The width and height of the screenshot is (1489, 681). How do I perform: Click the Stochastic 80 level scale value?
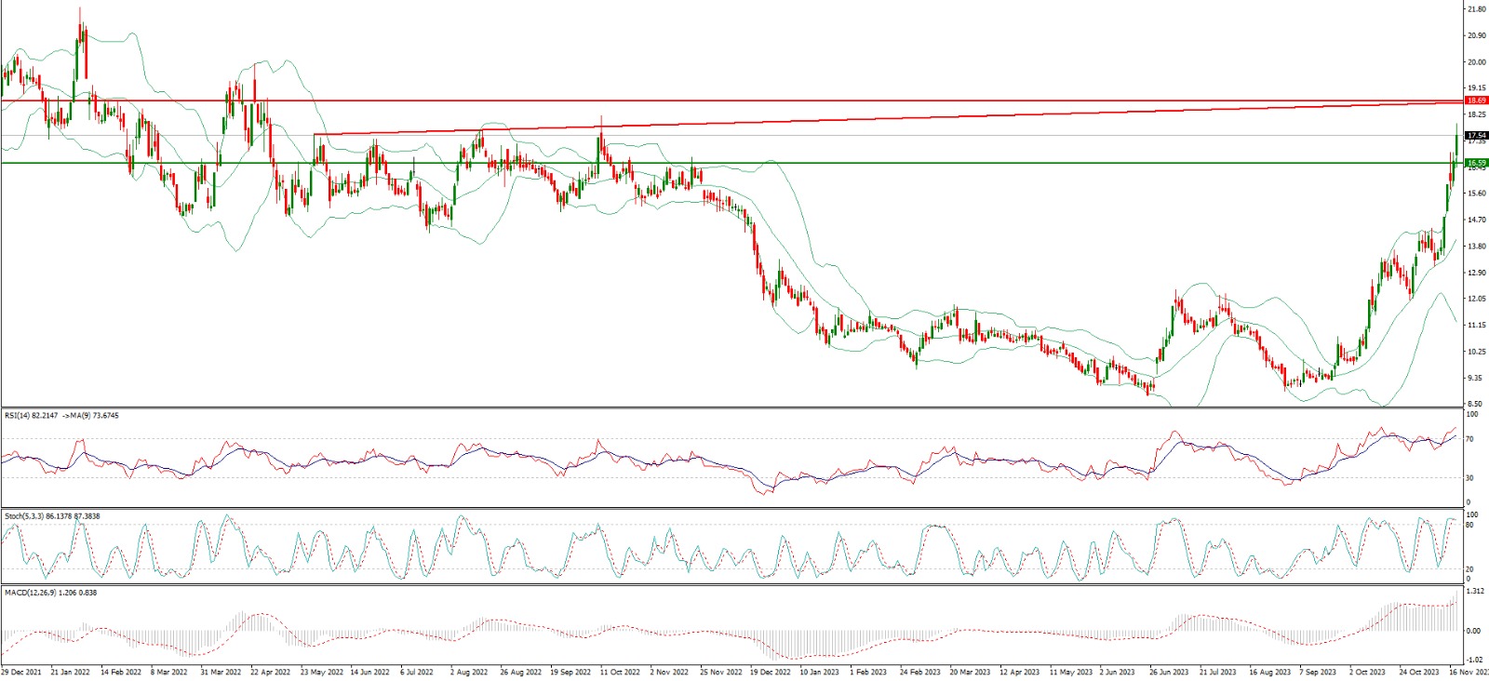pyautogui.click(x=1469, y=525)
